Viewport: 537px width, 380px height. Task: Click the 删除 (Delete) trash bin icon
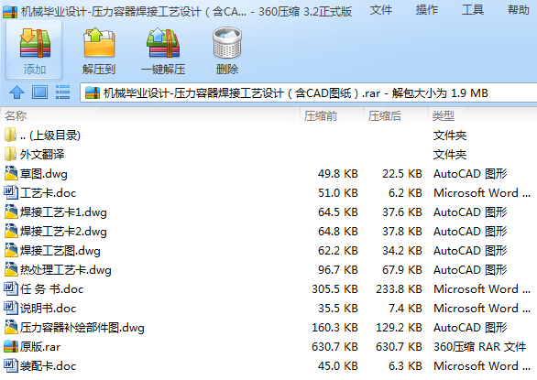(x=227, y=43)
